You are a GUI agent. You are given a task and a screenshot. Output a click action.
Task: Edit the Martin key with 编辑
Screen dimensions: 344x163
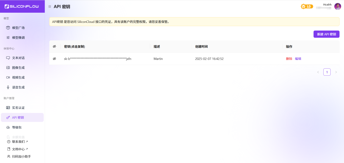298,59
